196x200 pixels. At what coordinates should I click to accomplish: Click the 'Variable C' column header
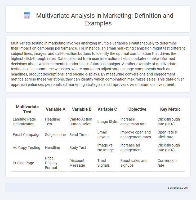pos(107,109)
